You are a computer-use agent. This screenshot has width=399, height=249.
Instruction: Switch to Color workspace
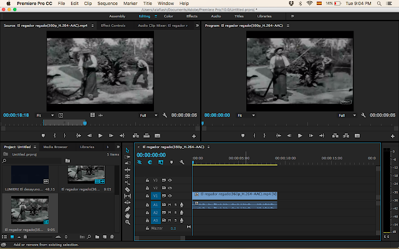click(168, 16)
